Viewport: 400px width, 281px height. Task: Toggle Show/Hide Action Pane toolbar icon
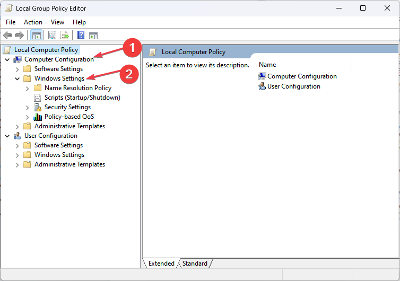[93, 36]
